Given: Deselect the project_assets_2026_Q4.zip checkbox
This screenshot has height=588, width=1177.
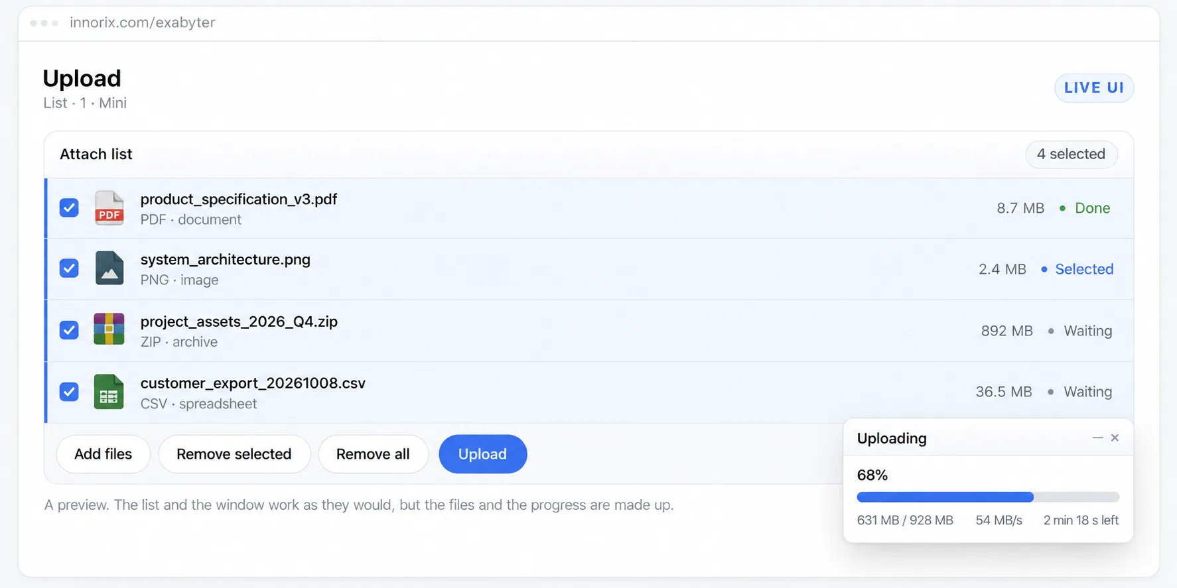Looking at the screenshot, I should (x=69, y=330).
